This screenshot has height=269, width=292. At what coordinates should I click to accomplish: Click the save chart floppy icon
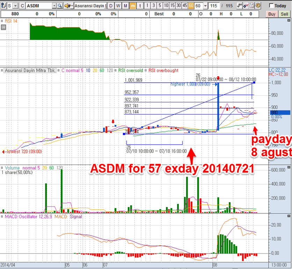(252, 6)
